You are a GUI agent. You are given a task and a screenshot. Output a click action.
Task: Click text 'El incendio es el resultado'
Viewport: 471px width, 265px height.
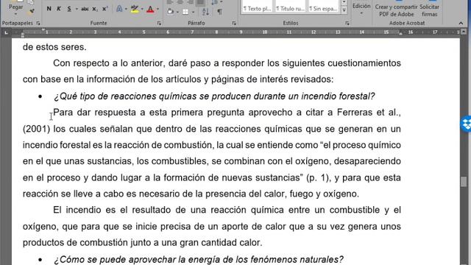[x=112, y=210]
